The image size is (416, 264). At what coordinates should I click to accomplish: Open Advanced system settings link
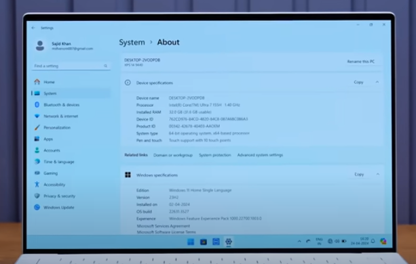(260, 155)
